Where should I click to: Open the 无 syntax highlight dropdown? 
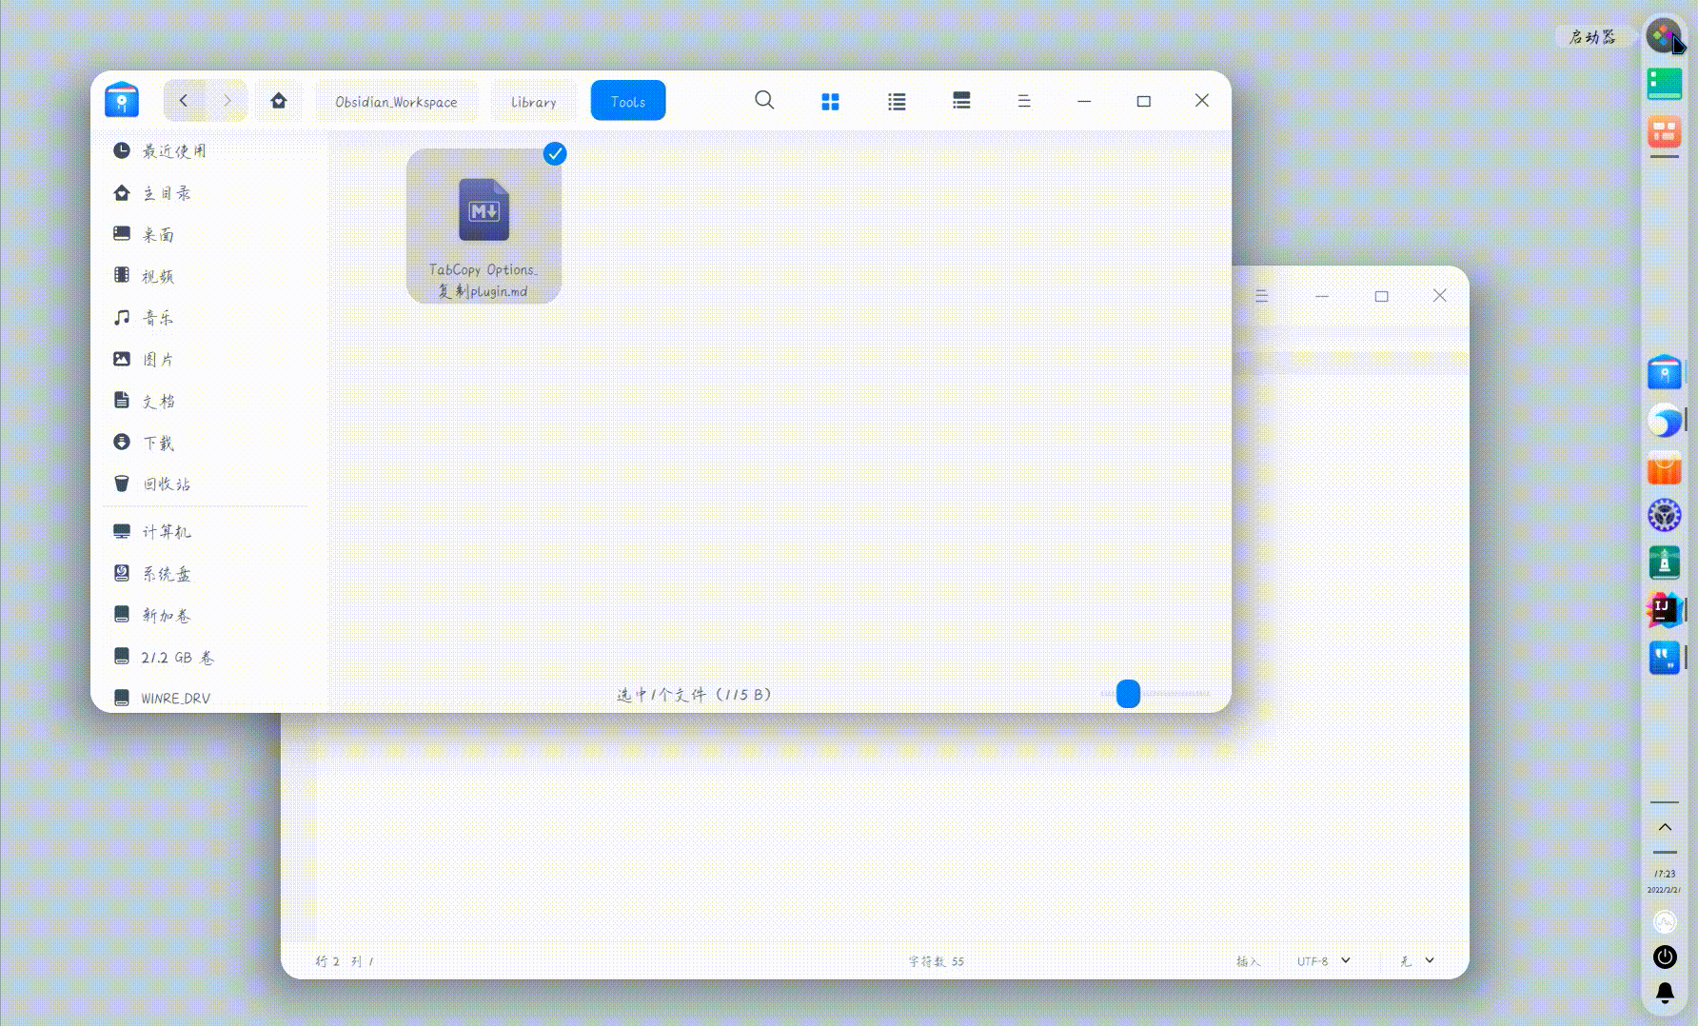1417,961
